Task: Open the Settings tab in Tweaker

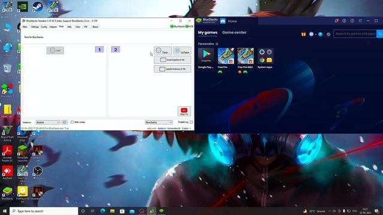Action: 35,27
